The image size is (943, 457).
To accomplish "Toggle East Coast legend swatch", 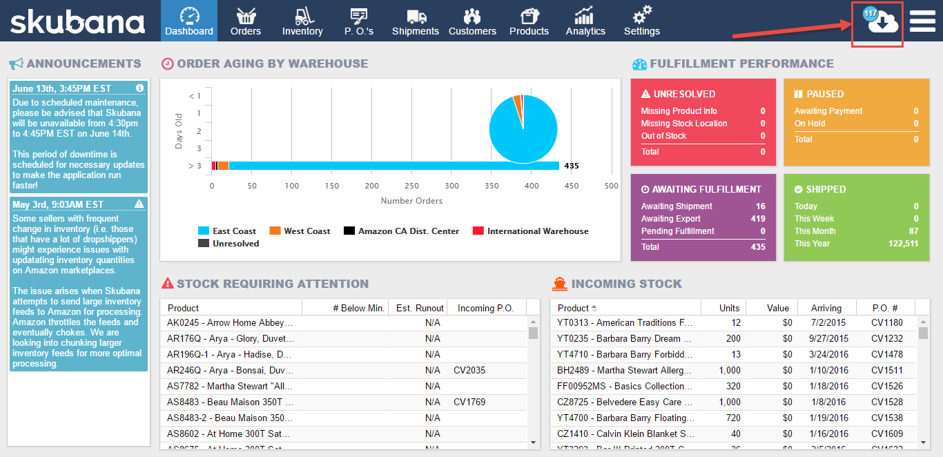I will pyautogui.click(x=204, y=231).
